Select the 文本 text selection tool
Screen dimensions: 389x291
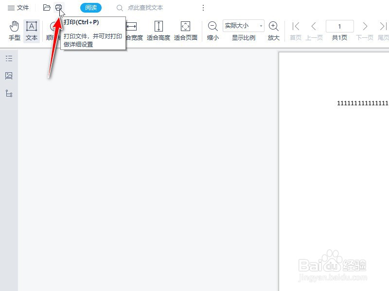tap(32, 31)
